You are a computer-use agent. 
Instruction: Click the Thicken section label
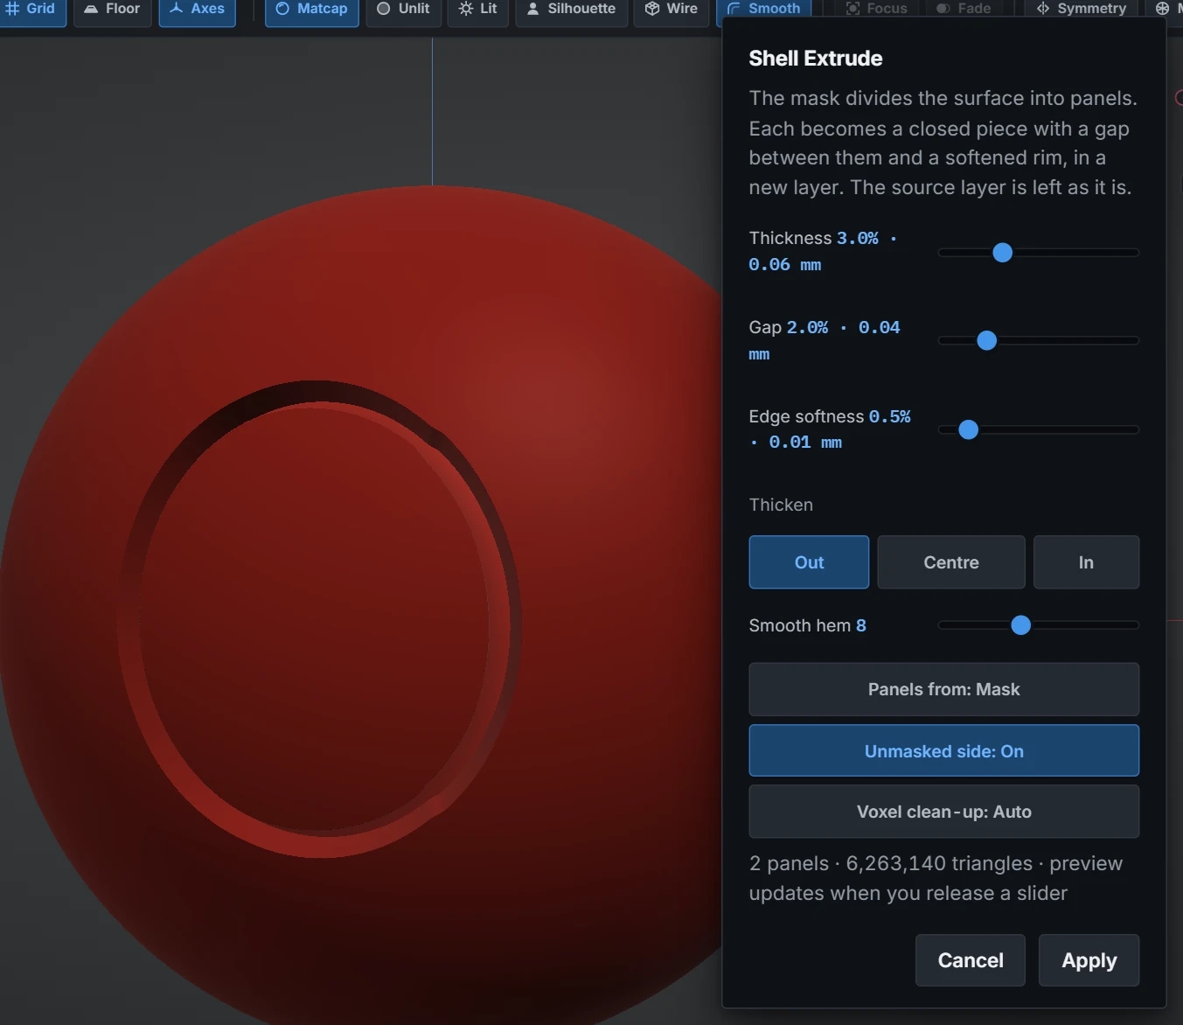pos(781,505)
